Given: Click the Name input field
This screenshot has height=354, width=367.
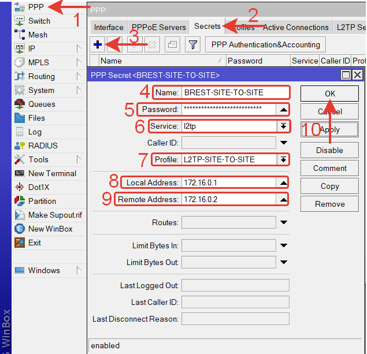Looking at the screenshot, I should point(235,92).
